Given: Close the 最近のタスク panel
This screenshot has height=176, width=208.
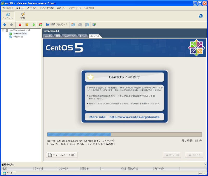Looking at the screenshot, I should [x=205, y=165].
